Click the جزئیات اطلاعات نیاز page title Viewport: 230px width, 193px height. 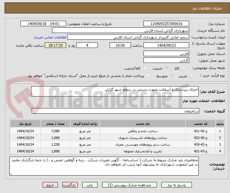tap(207, 8)
